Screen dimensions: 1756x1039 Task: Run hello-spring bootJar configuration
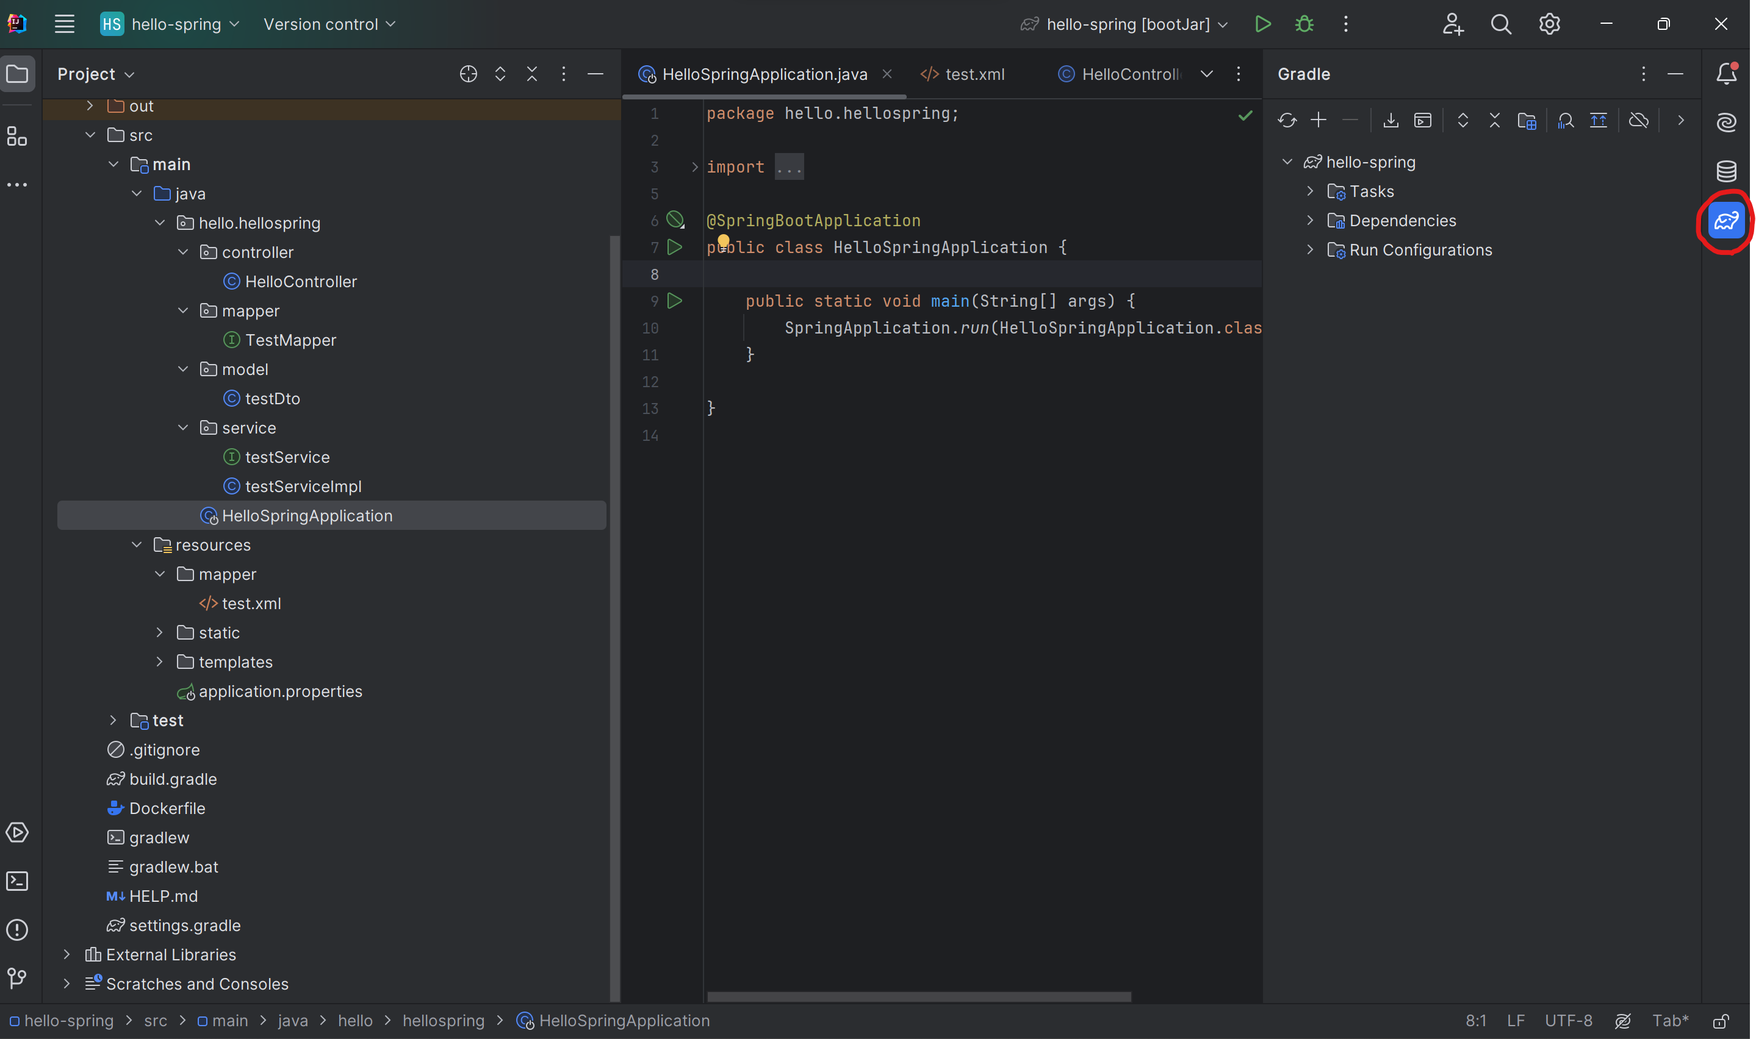1263,24
